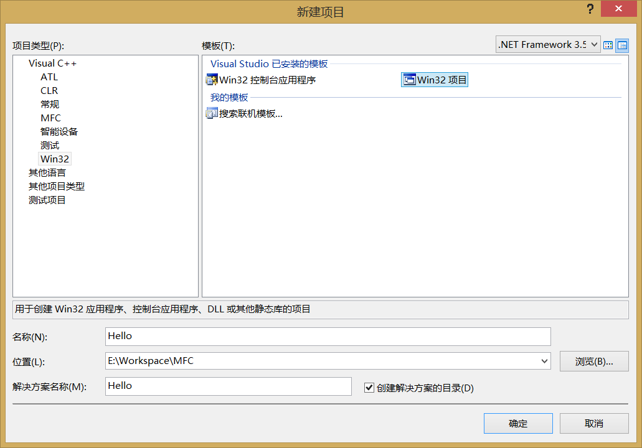
Task: Select 智能设备 project type
Action: (x=59, y=132)
